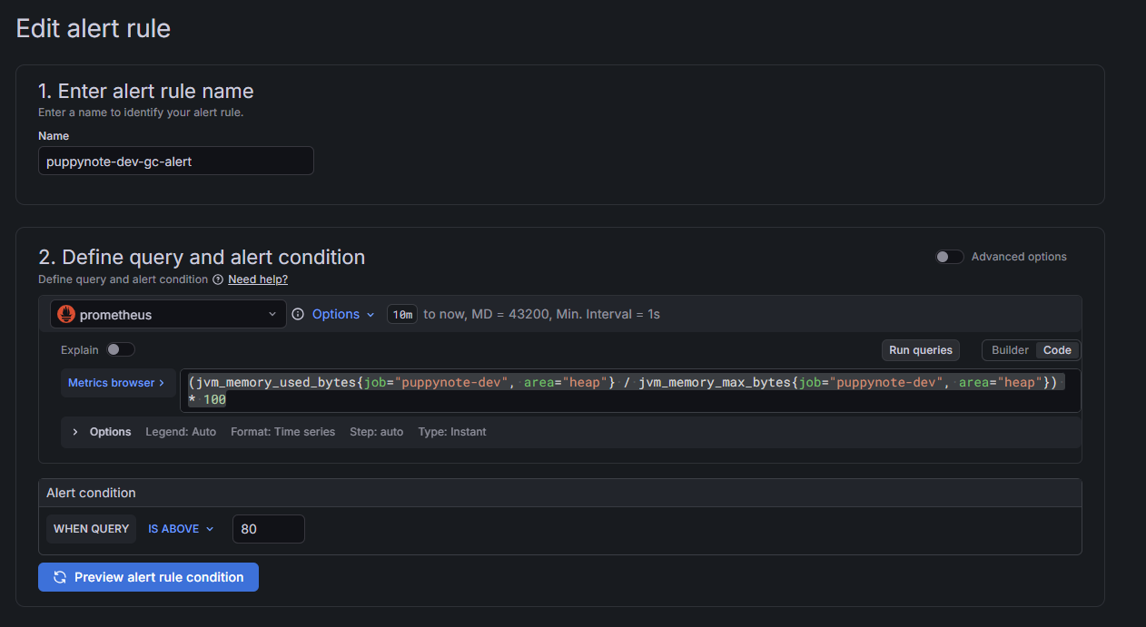Click the threshold value field showing 80
The image size is (1146, 627).
point(268,529)
